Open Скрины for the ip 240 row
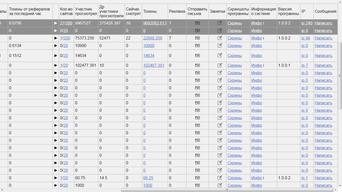The width and height of the screenshot is (342, 192). [235, 23]
